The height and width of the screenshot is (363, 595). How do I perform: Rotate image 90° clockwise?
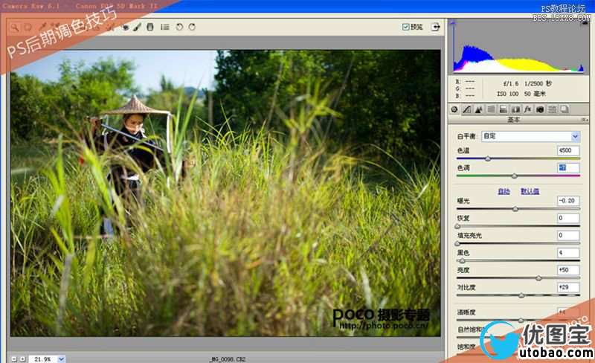point(192,27)
